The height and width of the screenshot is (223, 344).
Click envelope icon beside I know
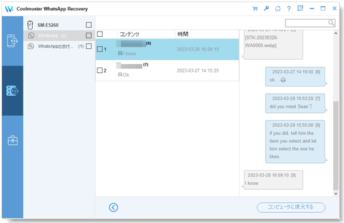click(120, 53)
